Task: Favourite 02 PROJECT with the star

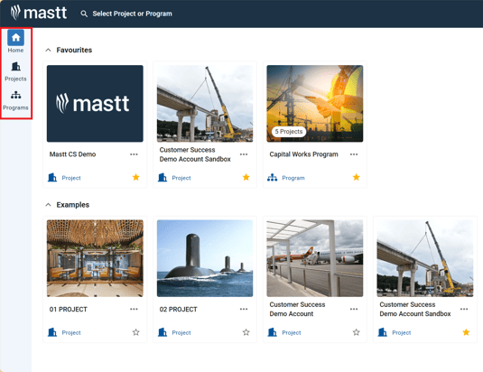Action: click(x=246, y=332)
